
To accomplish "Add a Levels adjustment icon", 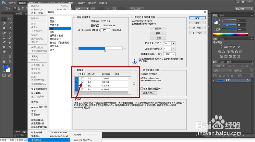I will tap(226, 47).
